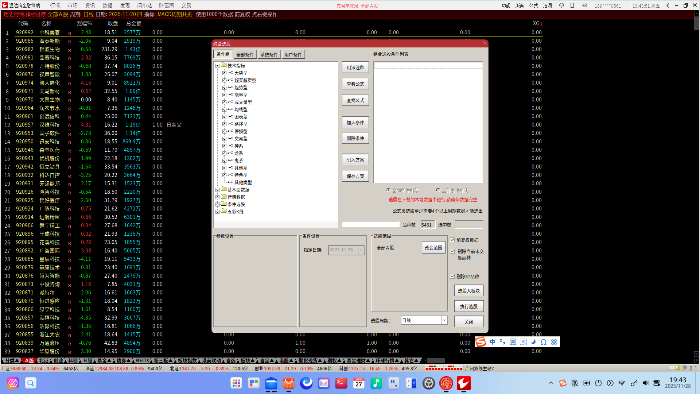The width and height of the screenshot is (700, 394).
Task: Toggle the moon icon in input method bar
Action: 533,342
